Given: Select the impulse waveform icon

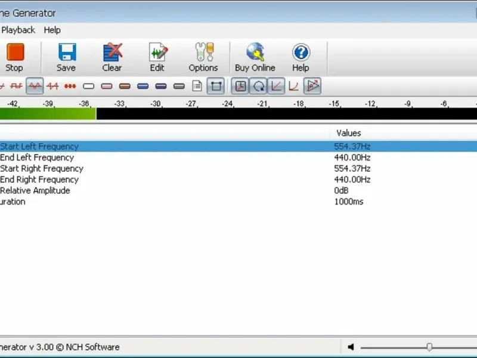Looking at the screenshot, I should 70,86.
